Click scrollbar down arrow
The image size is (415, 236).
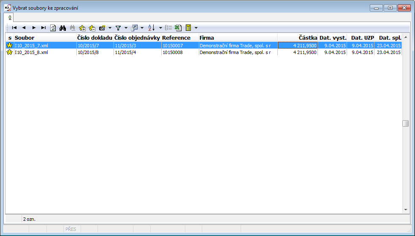coord(406,210)
